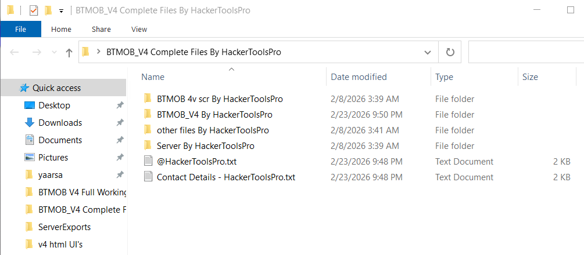Expand the address bar history dropdown
Viewport: 584px width, 255px height.
pyautogui.click(x=428, y=52)
